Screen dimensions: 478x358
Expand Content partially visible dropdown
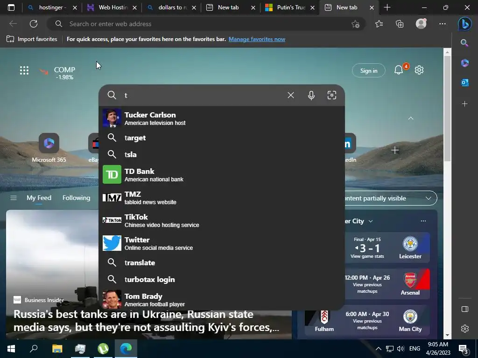[428, 198]
